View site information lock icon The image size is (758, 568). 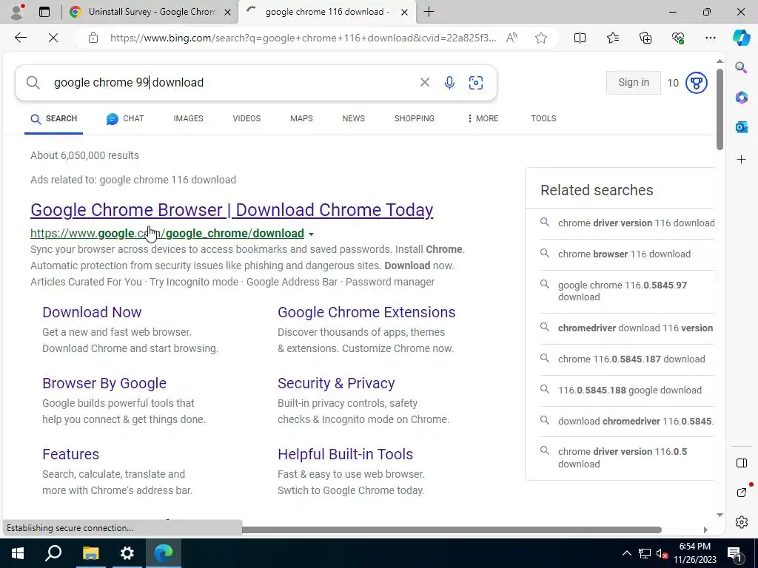tap(93, 38)
